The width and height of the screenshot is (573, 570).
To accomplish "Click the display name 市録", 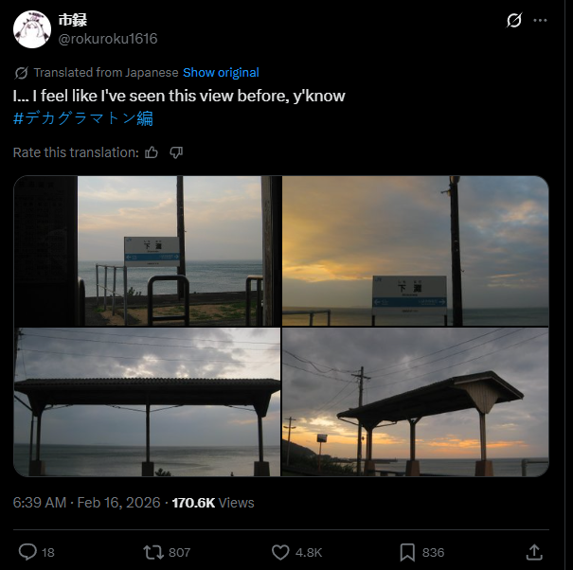I will click(73, 20).
